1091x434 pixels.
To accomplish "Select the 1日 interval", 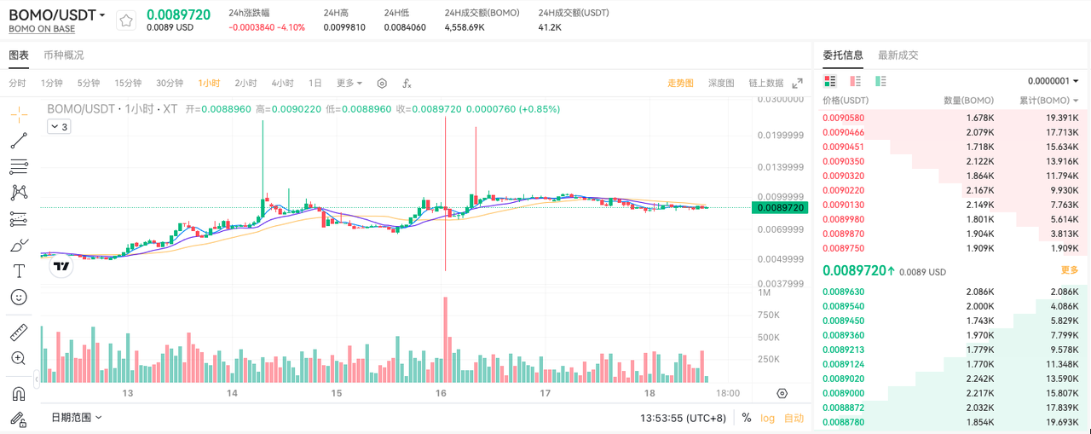I will coord(315,84).
